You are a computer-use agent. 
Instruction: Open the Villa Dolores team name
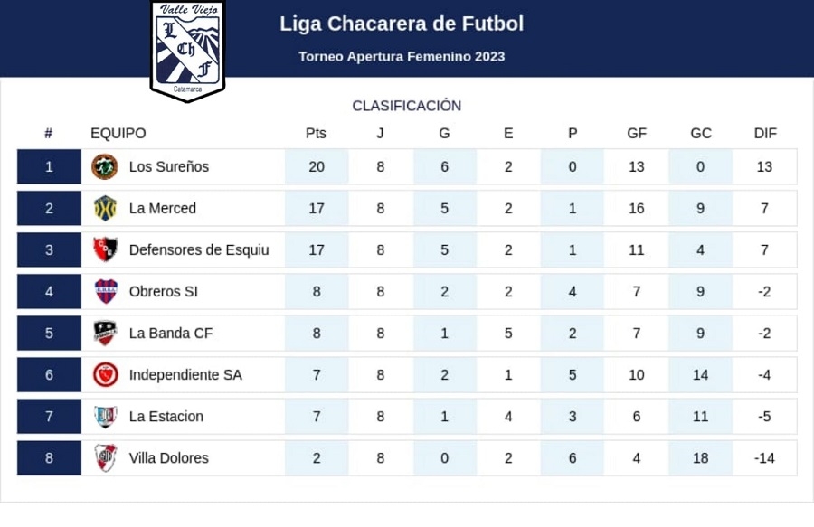click(x=169, y=458)
